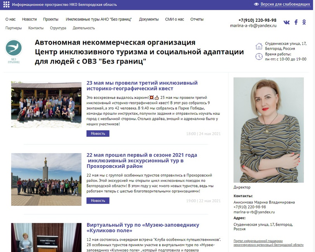315x252 pixels.
Task: Open the О нас menu item
Action: pos(10,19)
